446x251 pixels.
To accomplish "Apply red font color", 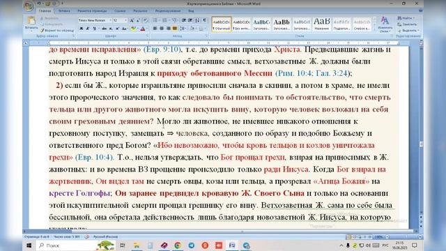I will (x=144, y=29).
